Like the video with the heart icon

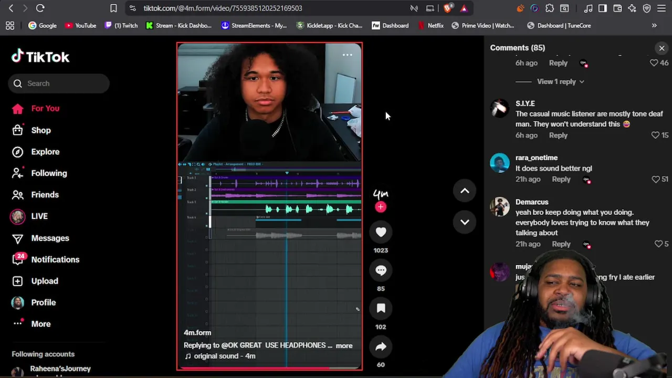(x=381, y=232)
